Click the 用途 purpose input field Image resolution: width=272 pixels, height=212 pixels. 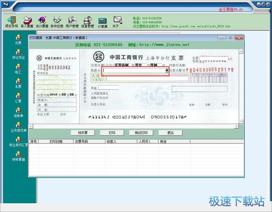pyautogui.click(x=108, y=87)
